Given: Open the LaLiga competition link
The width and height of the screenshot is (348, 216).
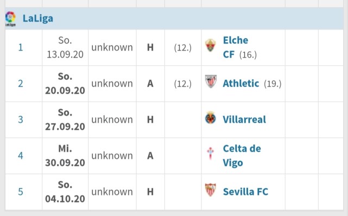Looking at the screenshot, I should 38,18.
